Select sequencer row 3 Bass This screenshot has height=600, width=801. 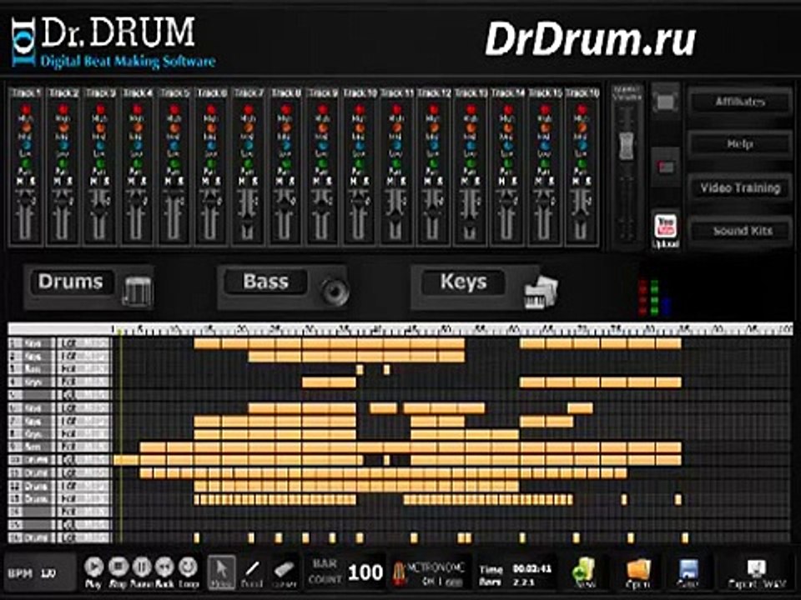(x=32, y=369)
